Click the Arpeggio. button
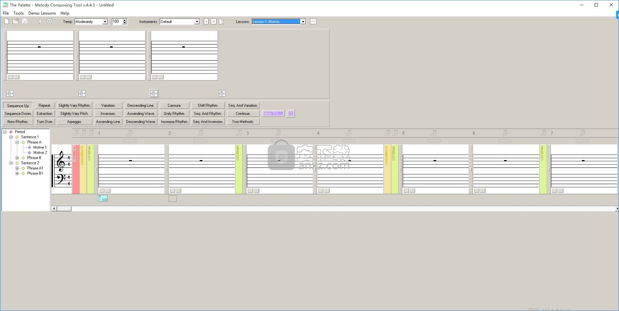The image size is (619, 311). [74, 122]
